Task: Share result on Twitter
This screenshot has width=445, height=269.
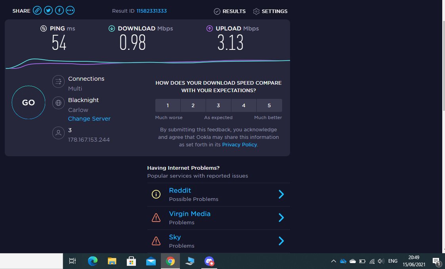Action: tap(48, 11)
